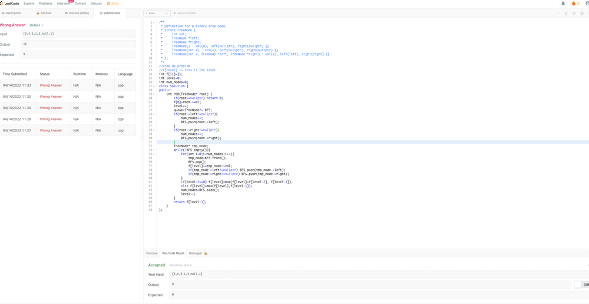The height and width of the screenshot is (304, 589).
Task: Collapse the fold arrow at line 28
Action: [154, 130]
